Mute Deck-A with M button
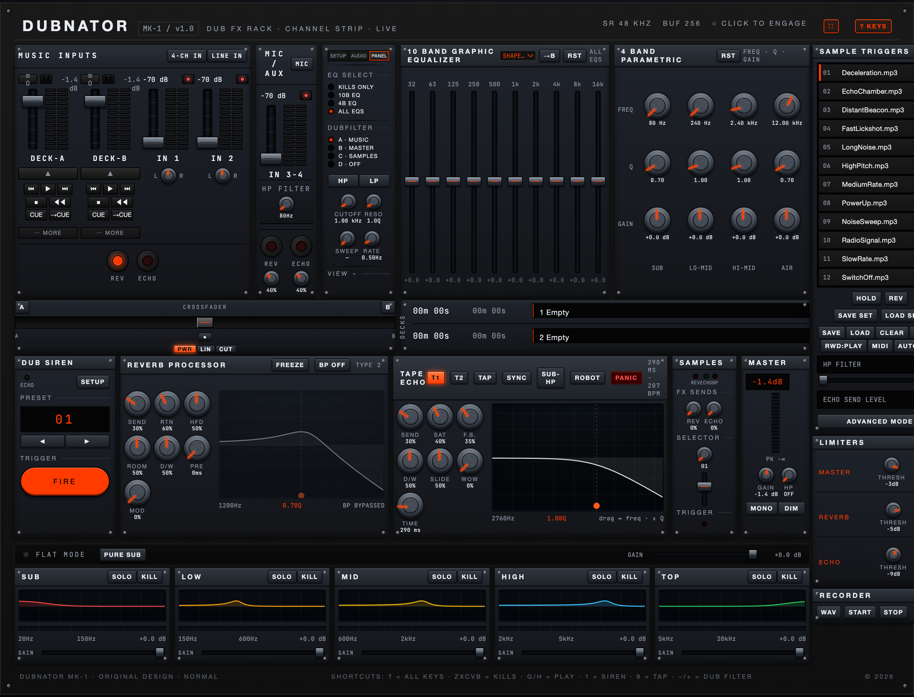 click(46, 79)
